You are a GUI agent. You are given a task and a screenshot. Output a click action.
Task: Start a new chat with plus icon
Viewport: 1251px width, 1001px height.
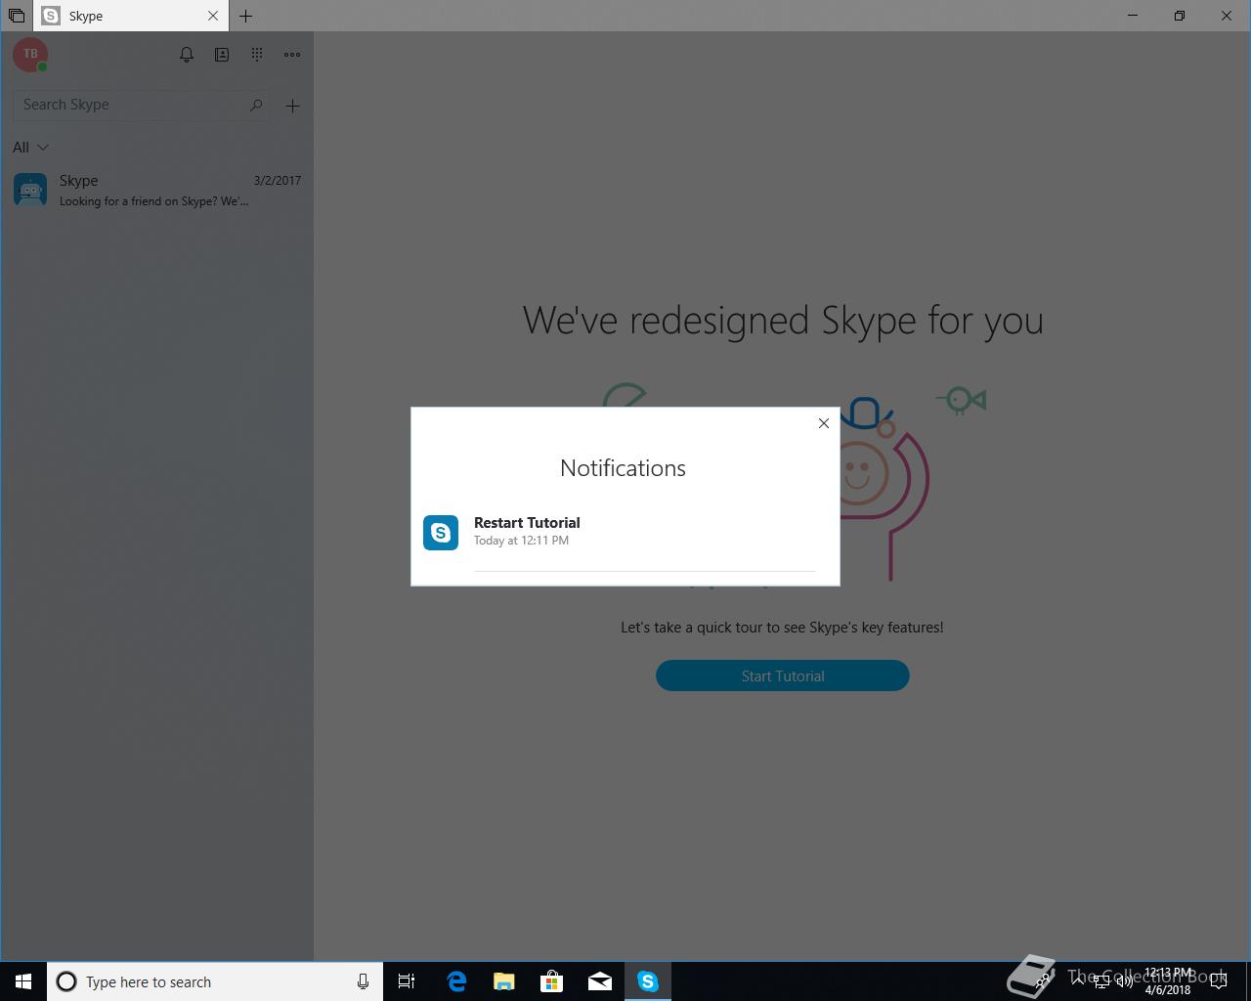(x=292, y=106)
